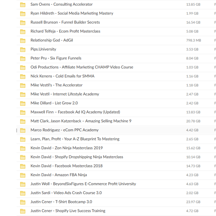Screen dimensions: 216x216
Task: Click the 16.54 GB size value
Action: [x=193, y=23]
